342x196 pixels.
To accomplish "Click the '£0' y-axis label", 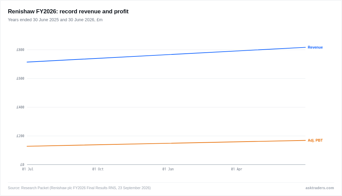I will [22, 165].
